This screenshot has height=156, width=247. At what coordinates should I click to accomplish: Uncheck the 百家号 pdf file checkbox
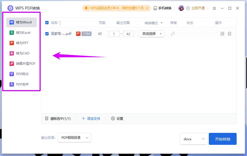[x=47, y=34]
